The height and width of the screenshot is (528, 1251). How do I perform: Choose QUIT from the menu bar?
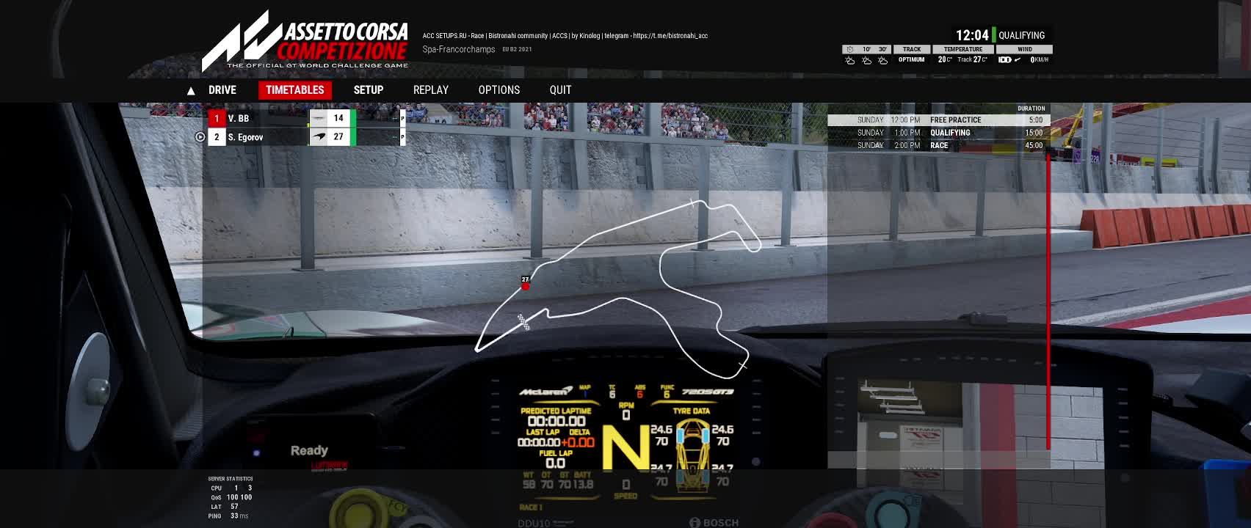(x=560, y=90)
